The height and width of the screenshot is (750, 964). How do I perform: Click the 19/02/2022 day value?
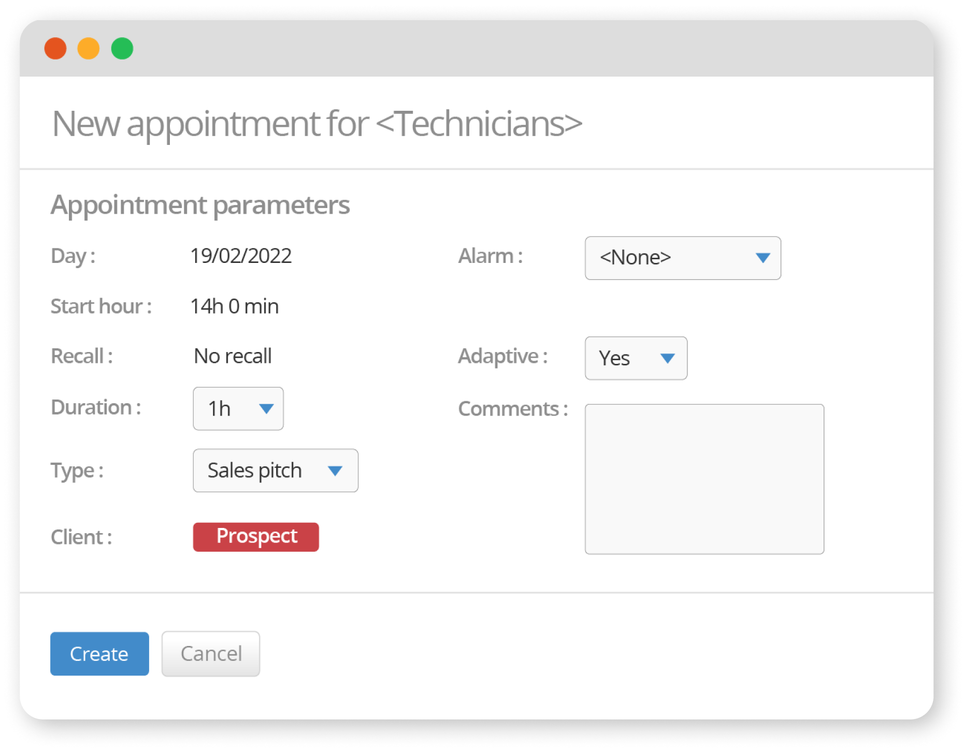click(x=241, y=256)
